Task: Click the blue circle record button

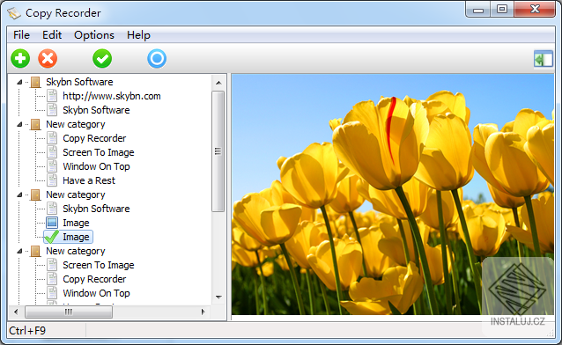Action: [x=157, y=58]
